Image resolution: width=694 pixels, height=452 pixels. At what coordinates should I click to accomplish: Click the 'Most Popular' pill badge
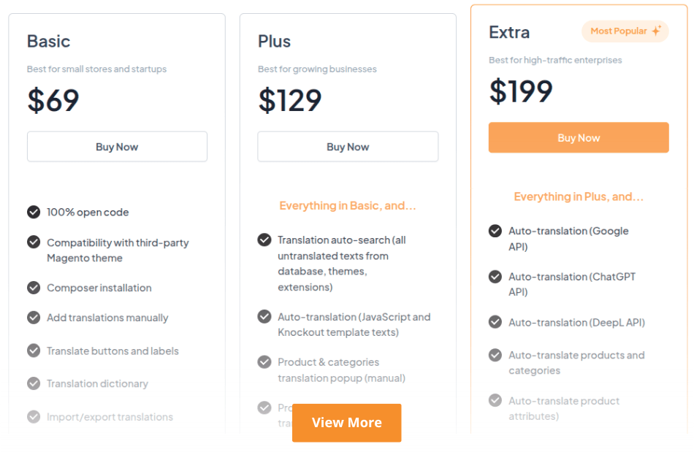point(625,31)
